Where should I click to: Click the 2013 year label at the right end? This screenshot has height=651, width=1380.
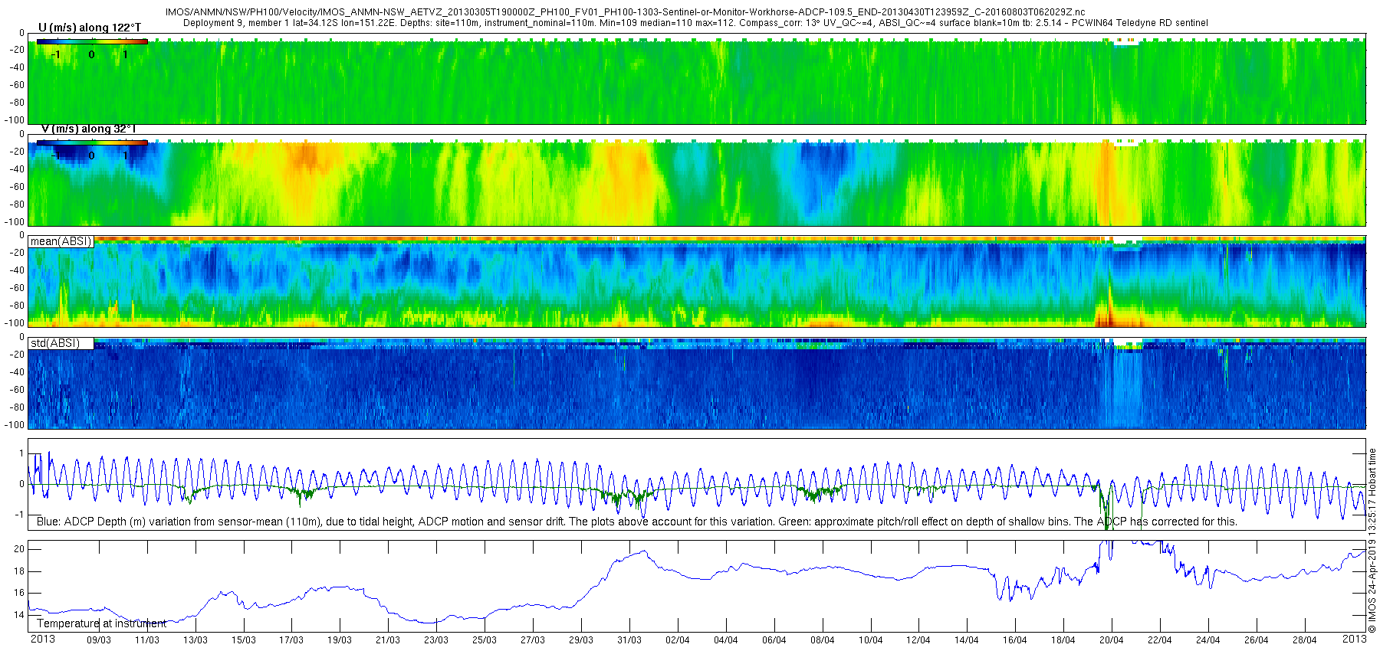[x=1354, y=639]
